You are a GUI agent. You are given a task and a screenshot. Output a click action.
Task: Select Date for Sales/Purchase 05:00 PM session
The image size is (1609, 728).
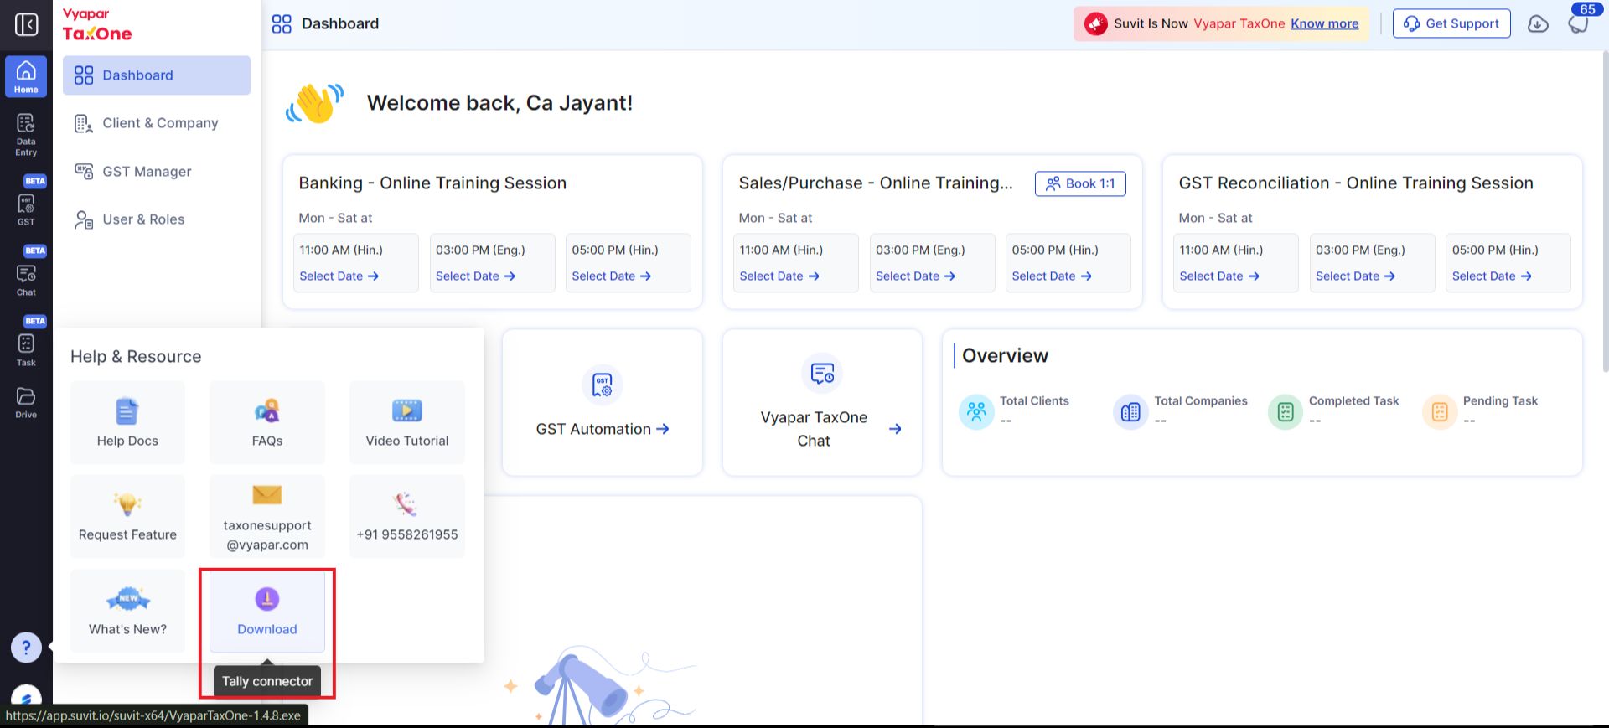pos(1052,276)
